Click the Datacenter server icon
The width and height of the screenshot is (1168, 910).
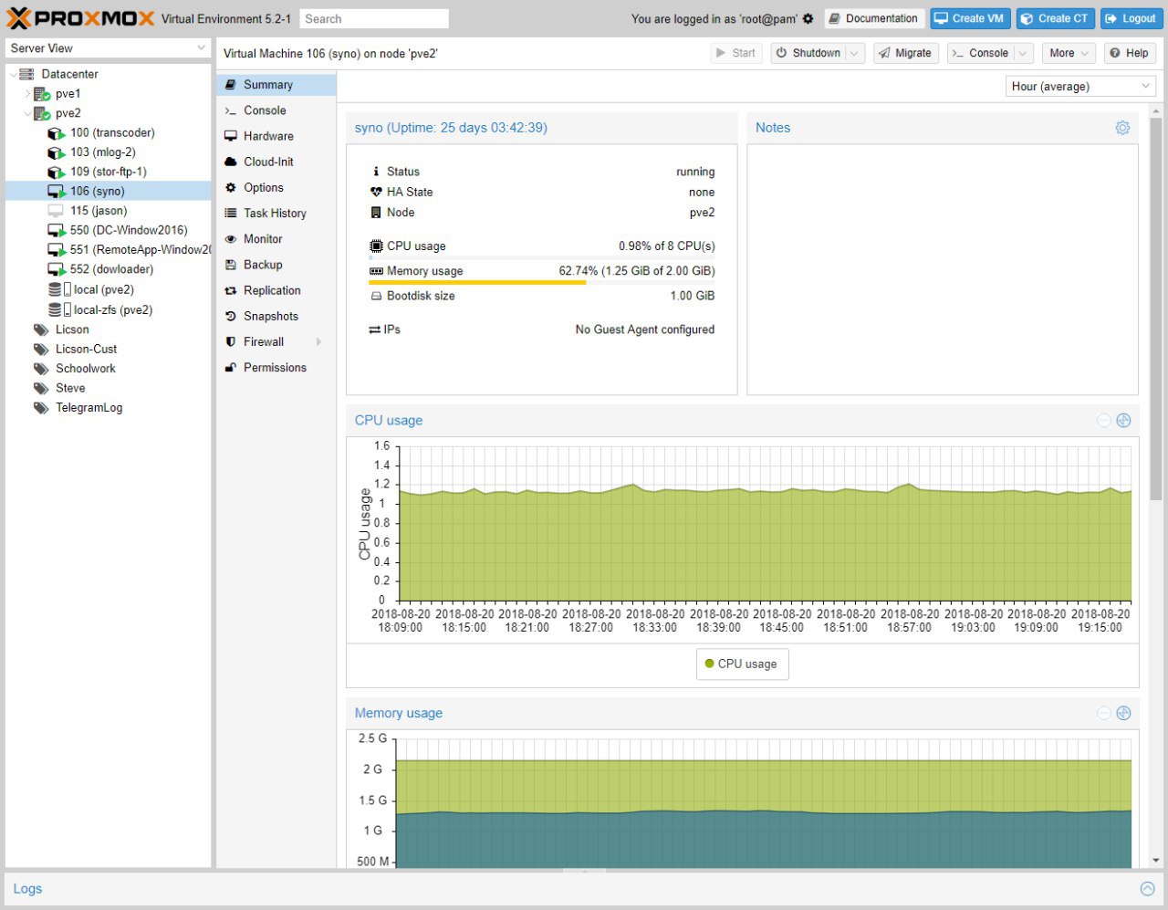point(26,74)
